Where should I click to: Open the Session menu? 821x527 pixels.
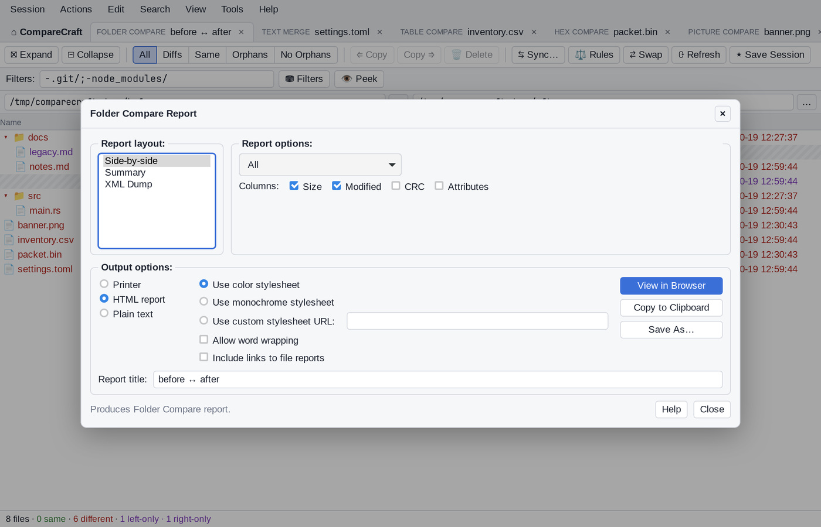click(x=28, y=9)
